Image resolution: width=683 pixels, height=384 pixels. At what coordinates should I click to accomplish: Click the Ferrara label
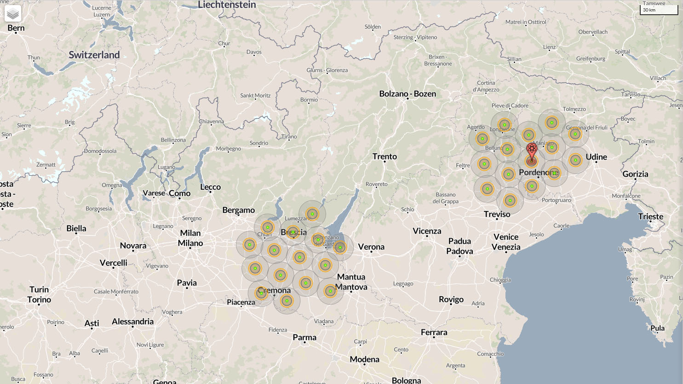pyautogui.click(x=434, y=332)
